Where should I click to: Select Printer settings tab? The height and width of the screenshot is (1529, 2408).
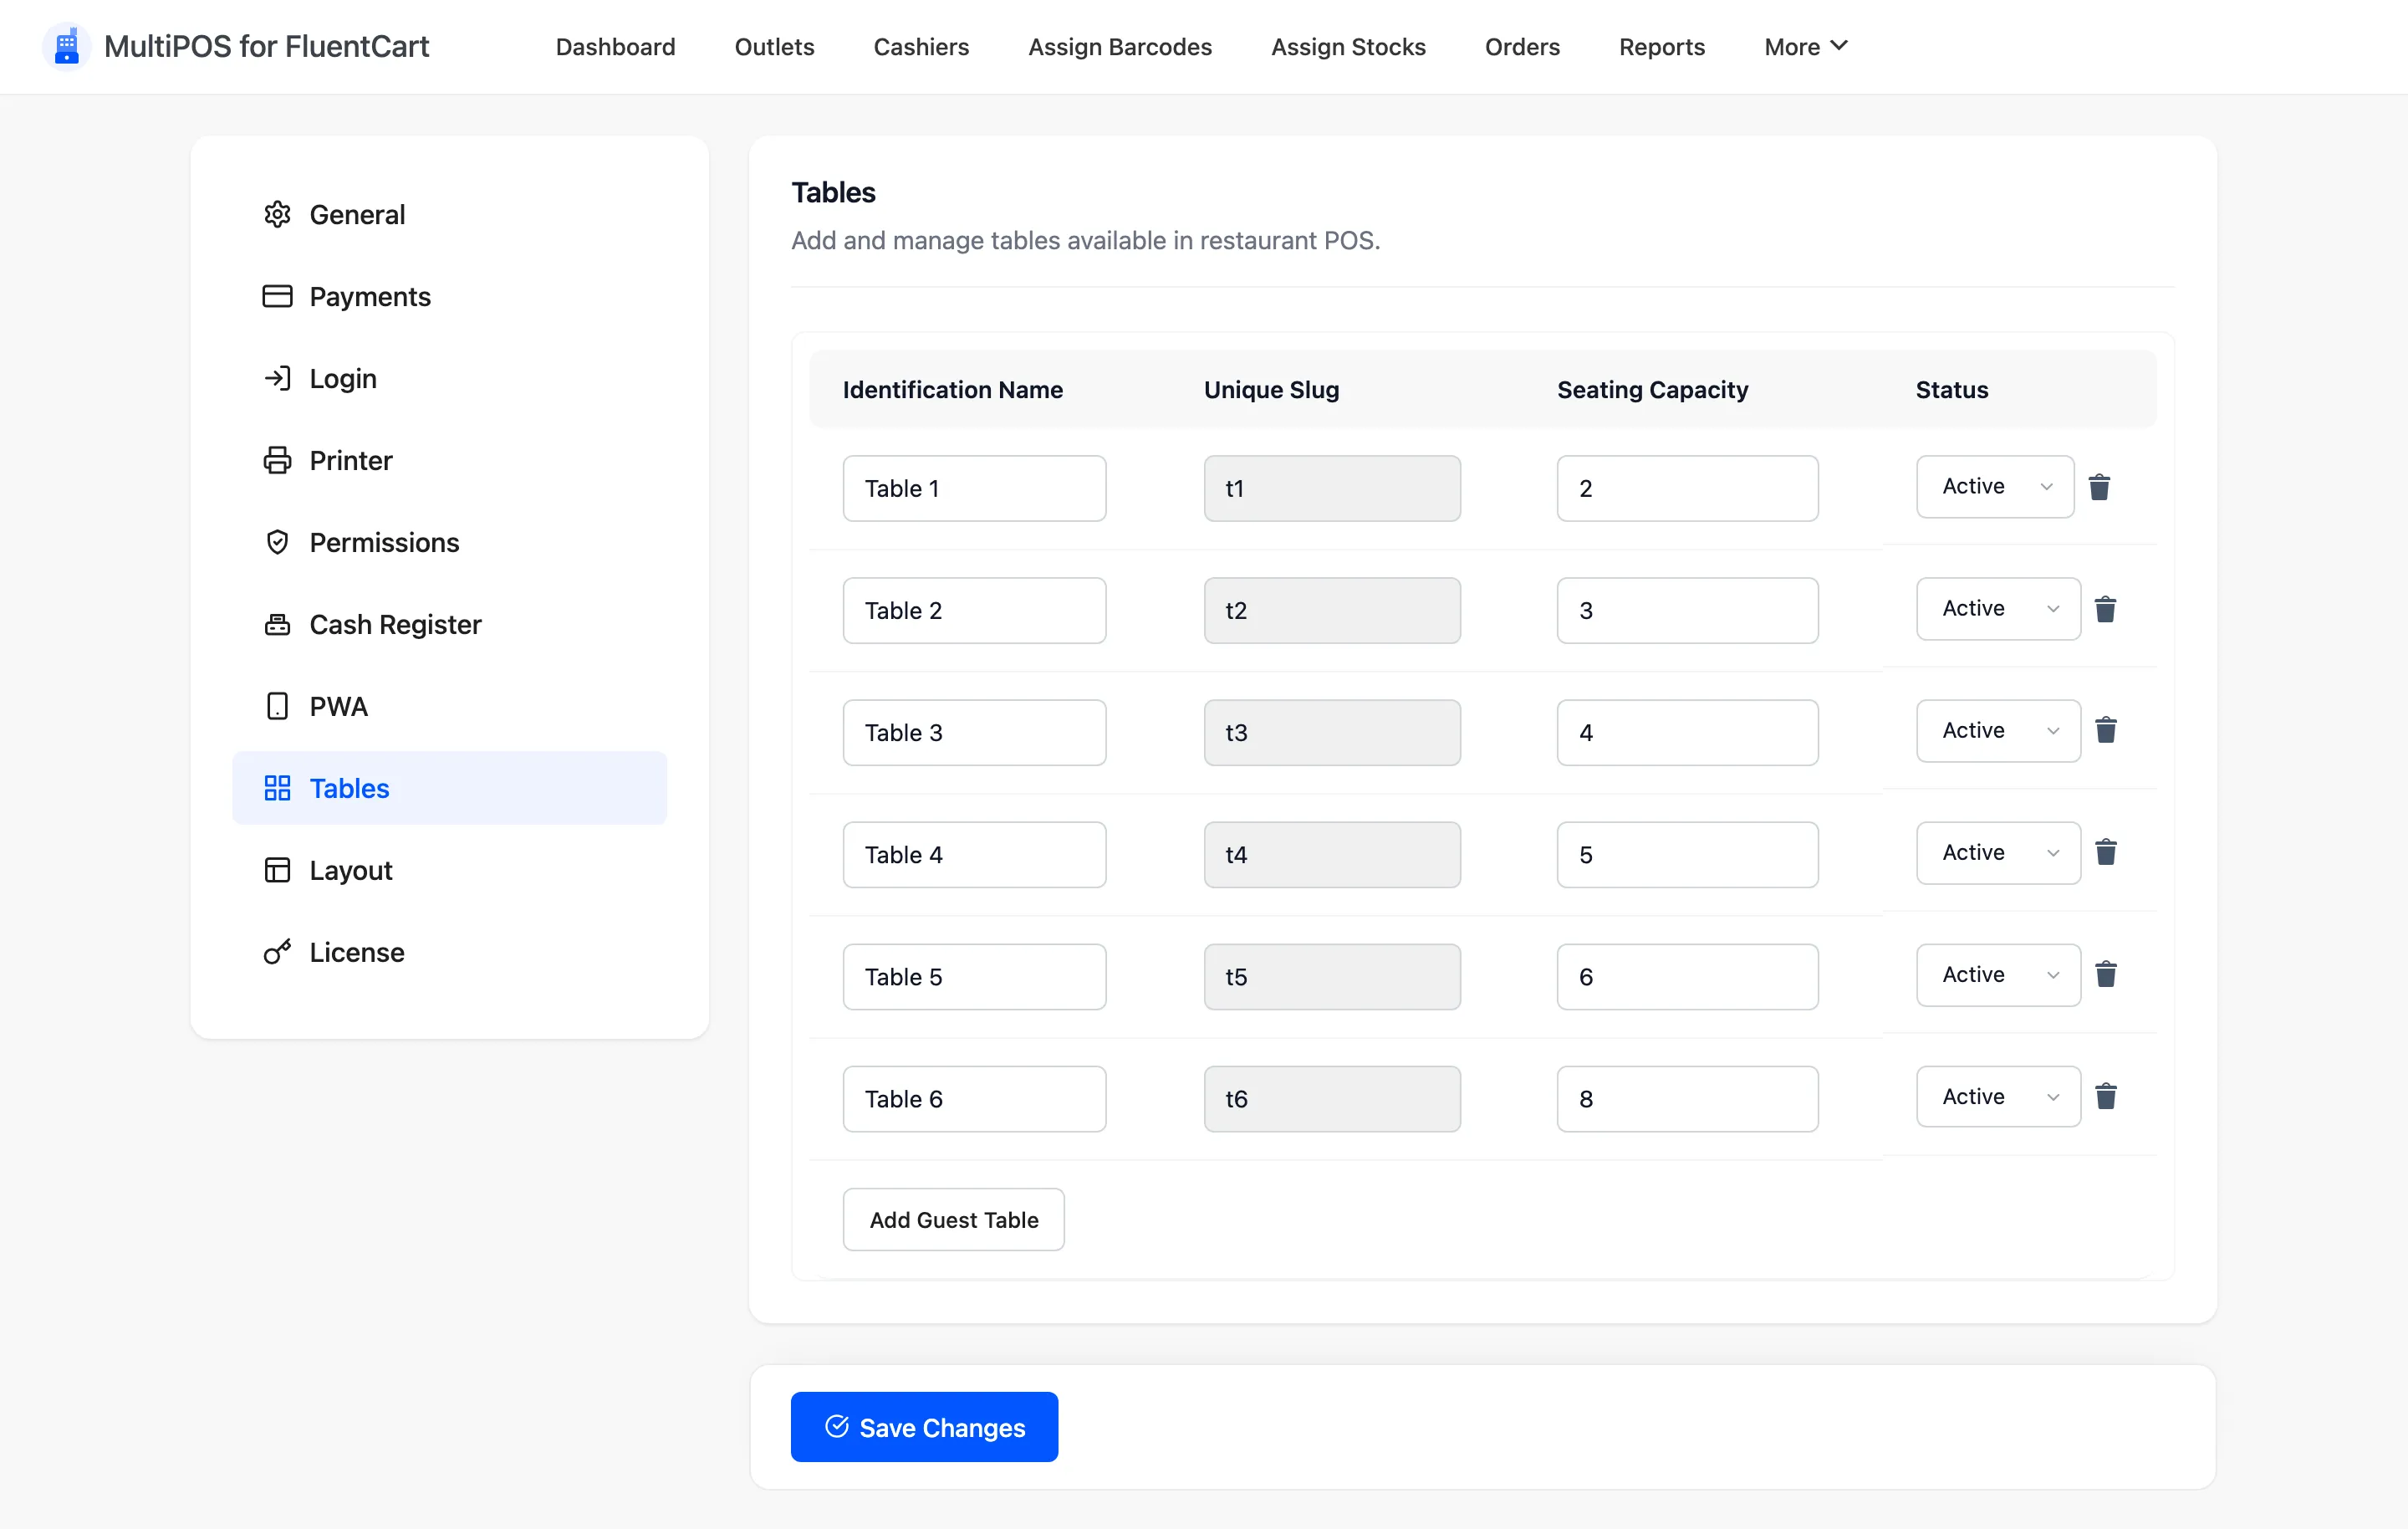(x=449, y=460)
